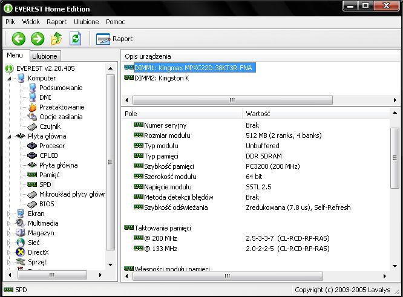The image size is (403, 297).
Task: Select DIMM2: Kingston K device row
Action: 162,78
